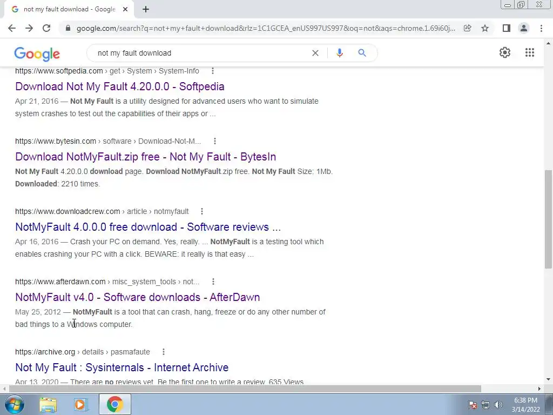Open Google quick settings gear
This screenshot has height=415, width=553.
coord(505,52)
